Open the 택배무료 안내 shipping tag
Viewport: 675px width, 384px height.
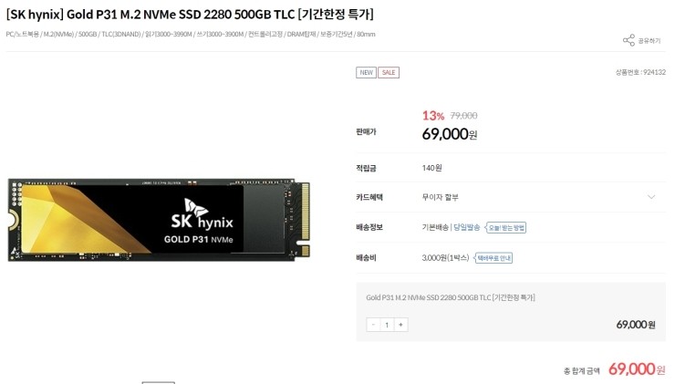(493, 258)
